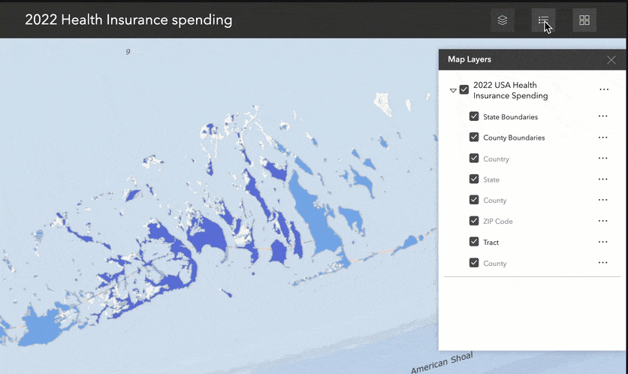Click the '2022 USA Health Insurance Spending' group title
The height and width of the screenshot is (374, 628).
click(x=511, y=90)
